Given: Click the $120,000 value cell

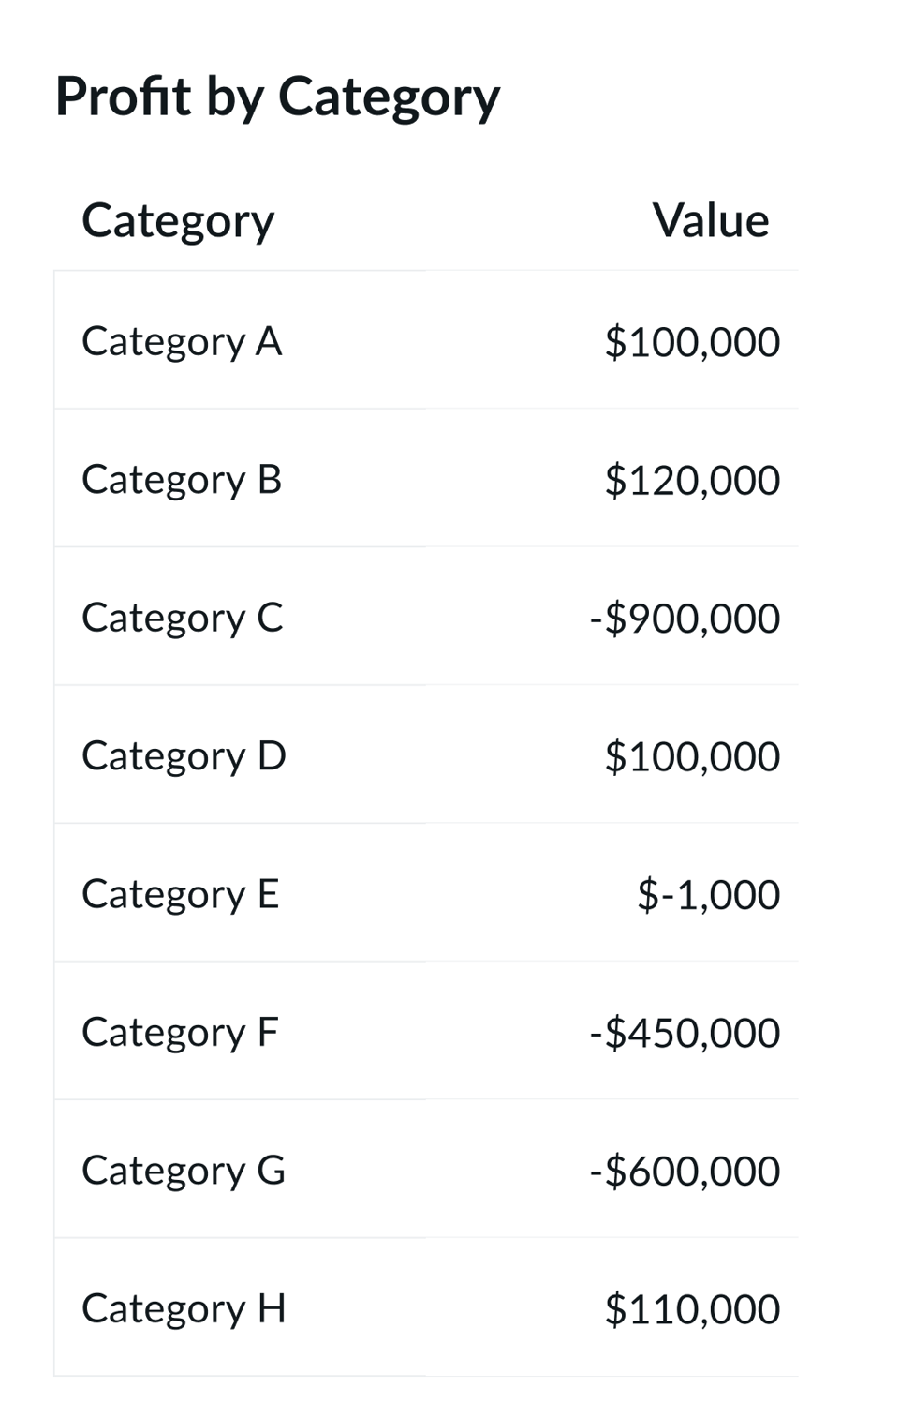Looking at the screenshot, I should 691,480.
